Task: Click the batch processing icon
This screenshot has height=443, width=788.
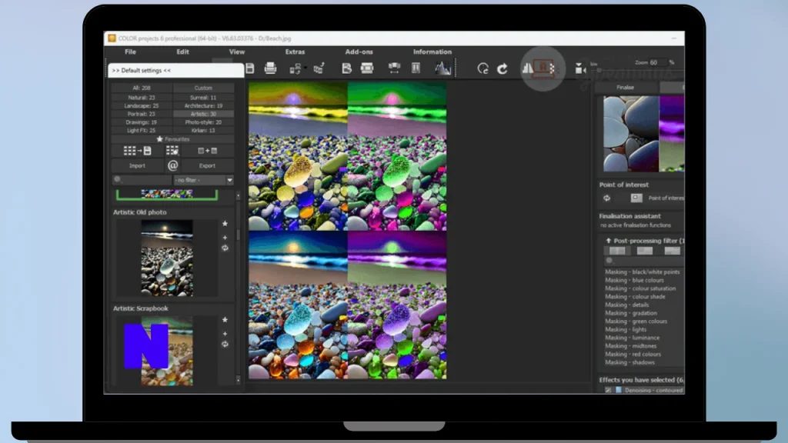Action: pos(295,68)
